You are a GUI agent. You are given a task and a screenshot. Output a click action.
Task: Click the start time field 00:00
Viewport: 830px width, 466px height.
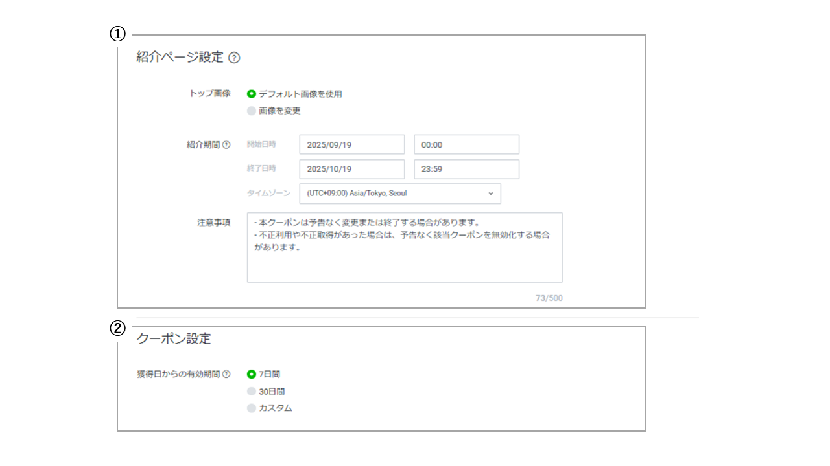[466, 145]
